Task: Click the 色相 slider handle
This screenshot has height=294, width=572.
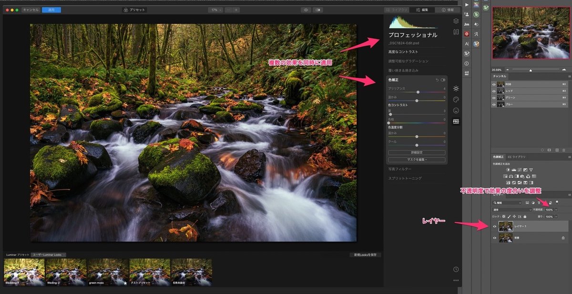Action: pos(389,123)
